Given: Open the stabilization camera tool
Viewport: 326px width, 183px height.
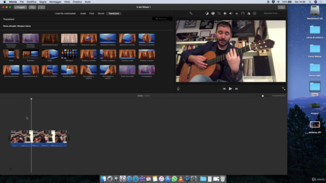Looking at the screenshot, I should 225,13.
